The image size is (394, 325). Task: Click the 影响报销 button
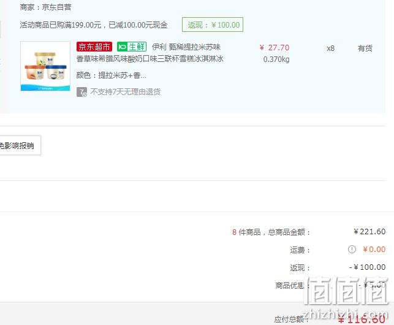coord(20,146)
